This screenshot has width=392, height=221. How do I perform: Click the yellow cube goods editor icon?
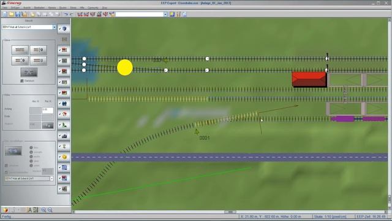64,157
